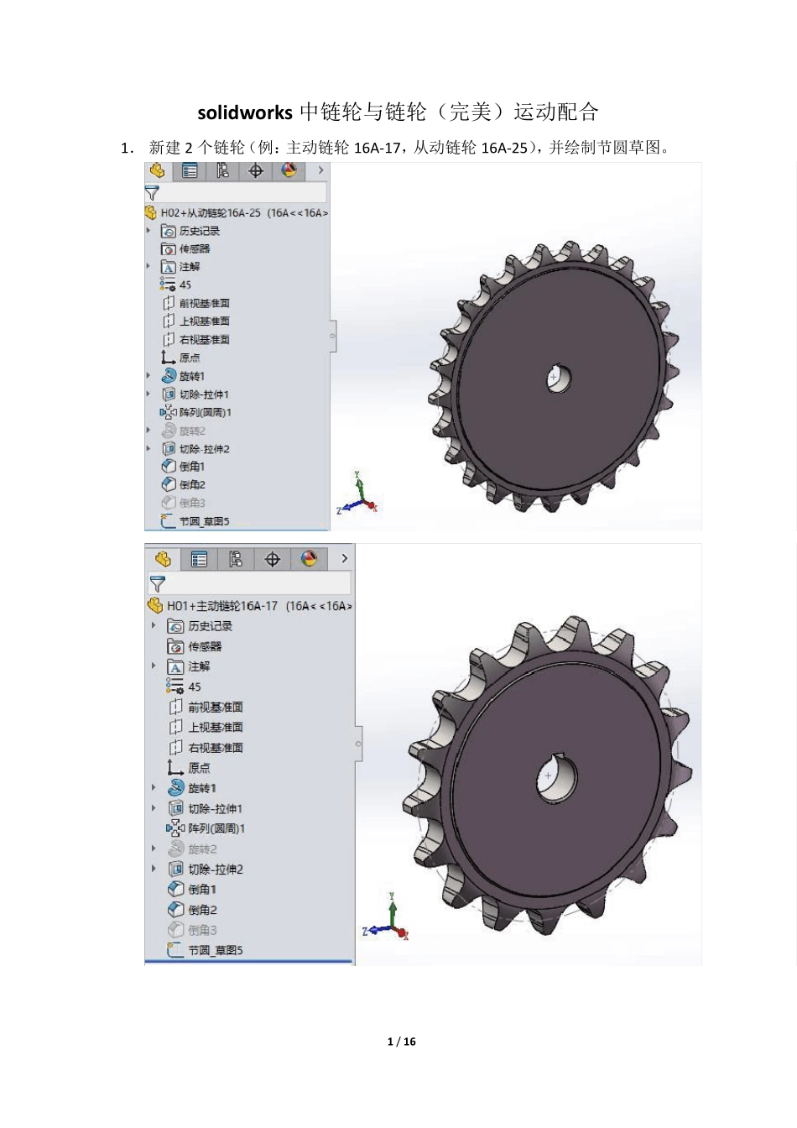
Task: Select suppressed 旋转2 in 16A-25 tree
Action: coord(184,431)
